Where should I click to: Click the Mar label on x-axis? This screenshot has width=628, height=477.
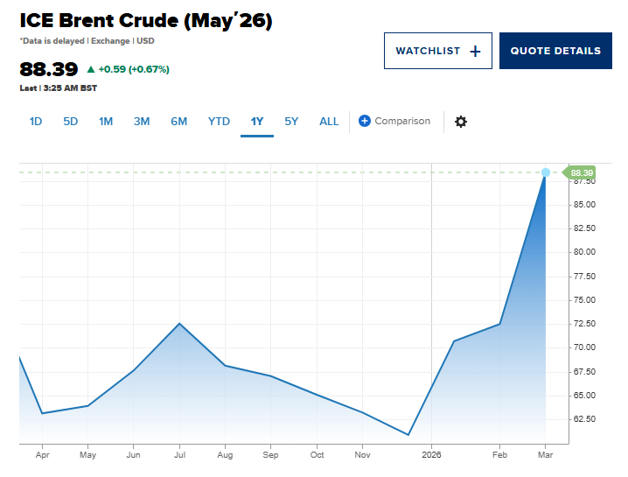tap(546, 455)
